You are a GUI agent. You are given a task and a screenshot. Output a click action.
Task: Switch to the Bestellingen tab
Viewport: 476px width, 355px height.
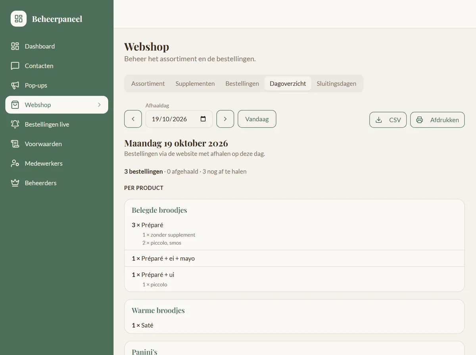(242, 83)
